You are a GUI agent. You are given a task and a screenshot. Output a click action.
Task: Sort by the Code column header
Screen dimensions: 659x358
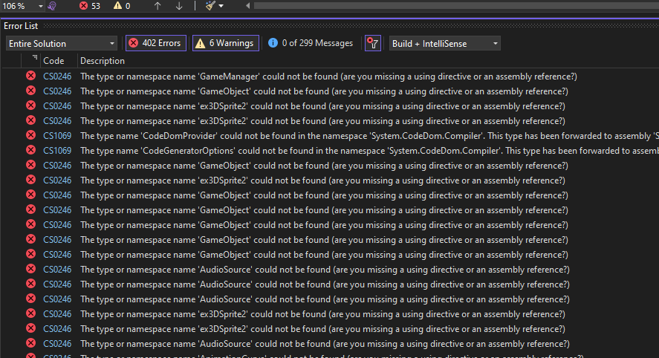tap(53, 61)
